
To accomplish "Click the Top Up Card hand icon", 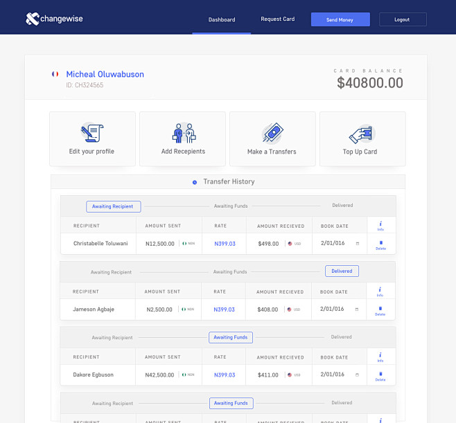I will (x=362, y=134).
